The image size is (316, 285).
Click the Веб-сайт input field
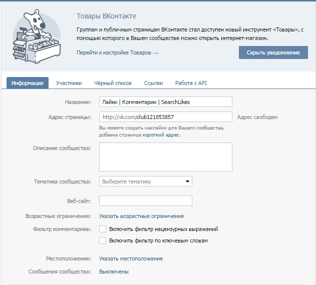(145, 200)
